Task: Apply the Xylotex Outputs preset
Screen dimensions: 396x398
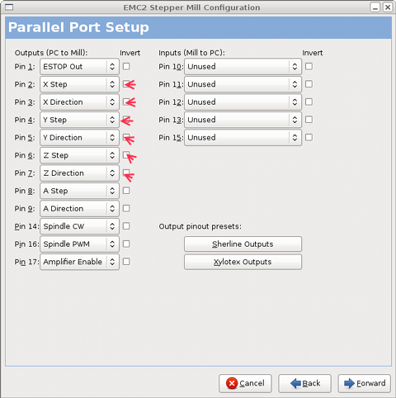Action: [x=243, y=262]
